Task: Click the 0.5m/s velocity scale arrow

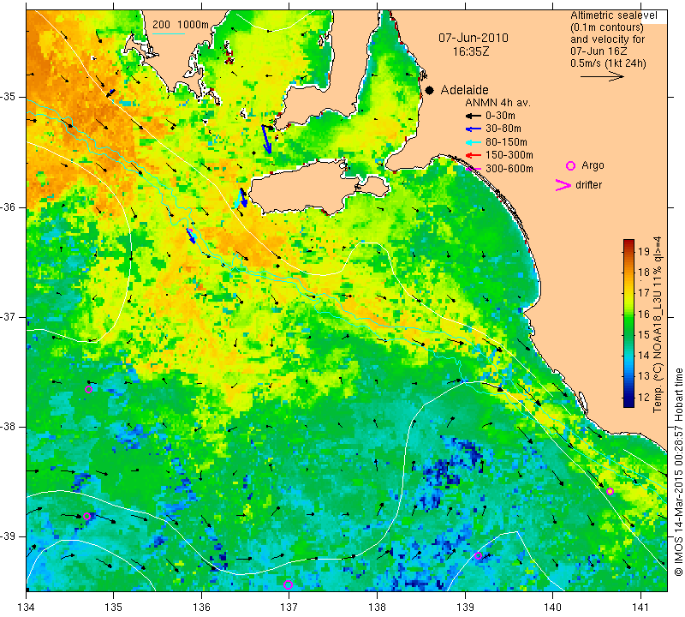Action: click(602, 76)
